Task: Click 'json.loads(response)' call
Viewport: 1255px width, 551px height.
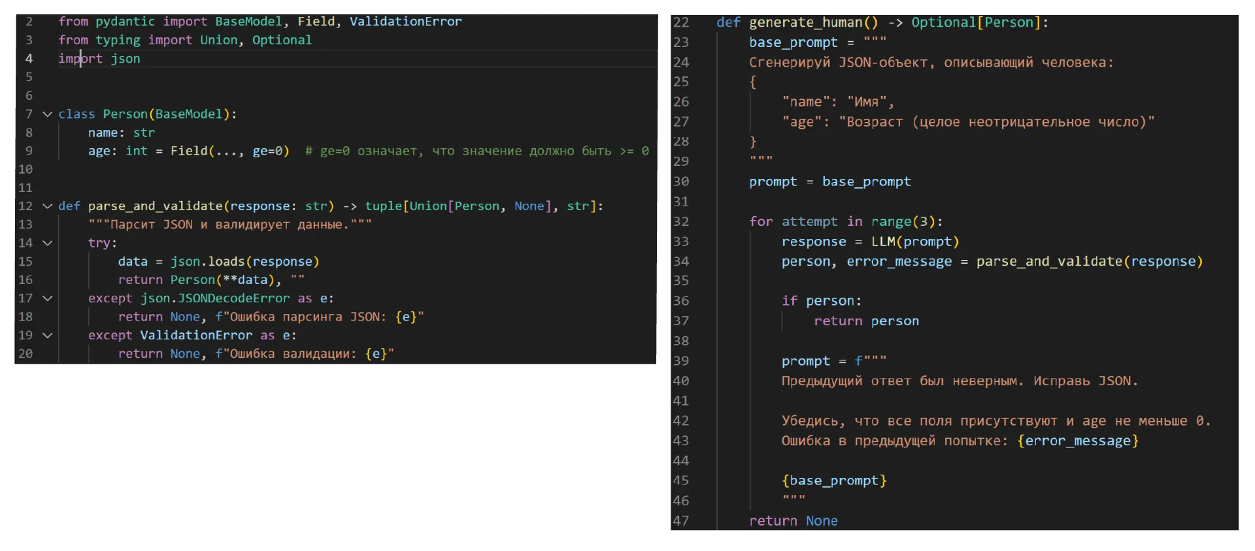Action: coord(244,262)
